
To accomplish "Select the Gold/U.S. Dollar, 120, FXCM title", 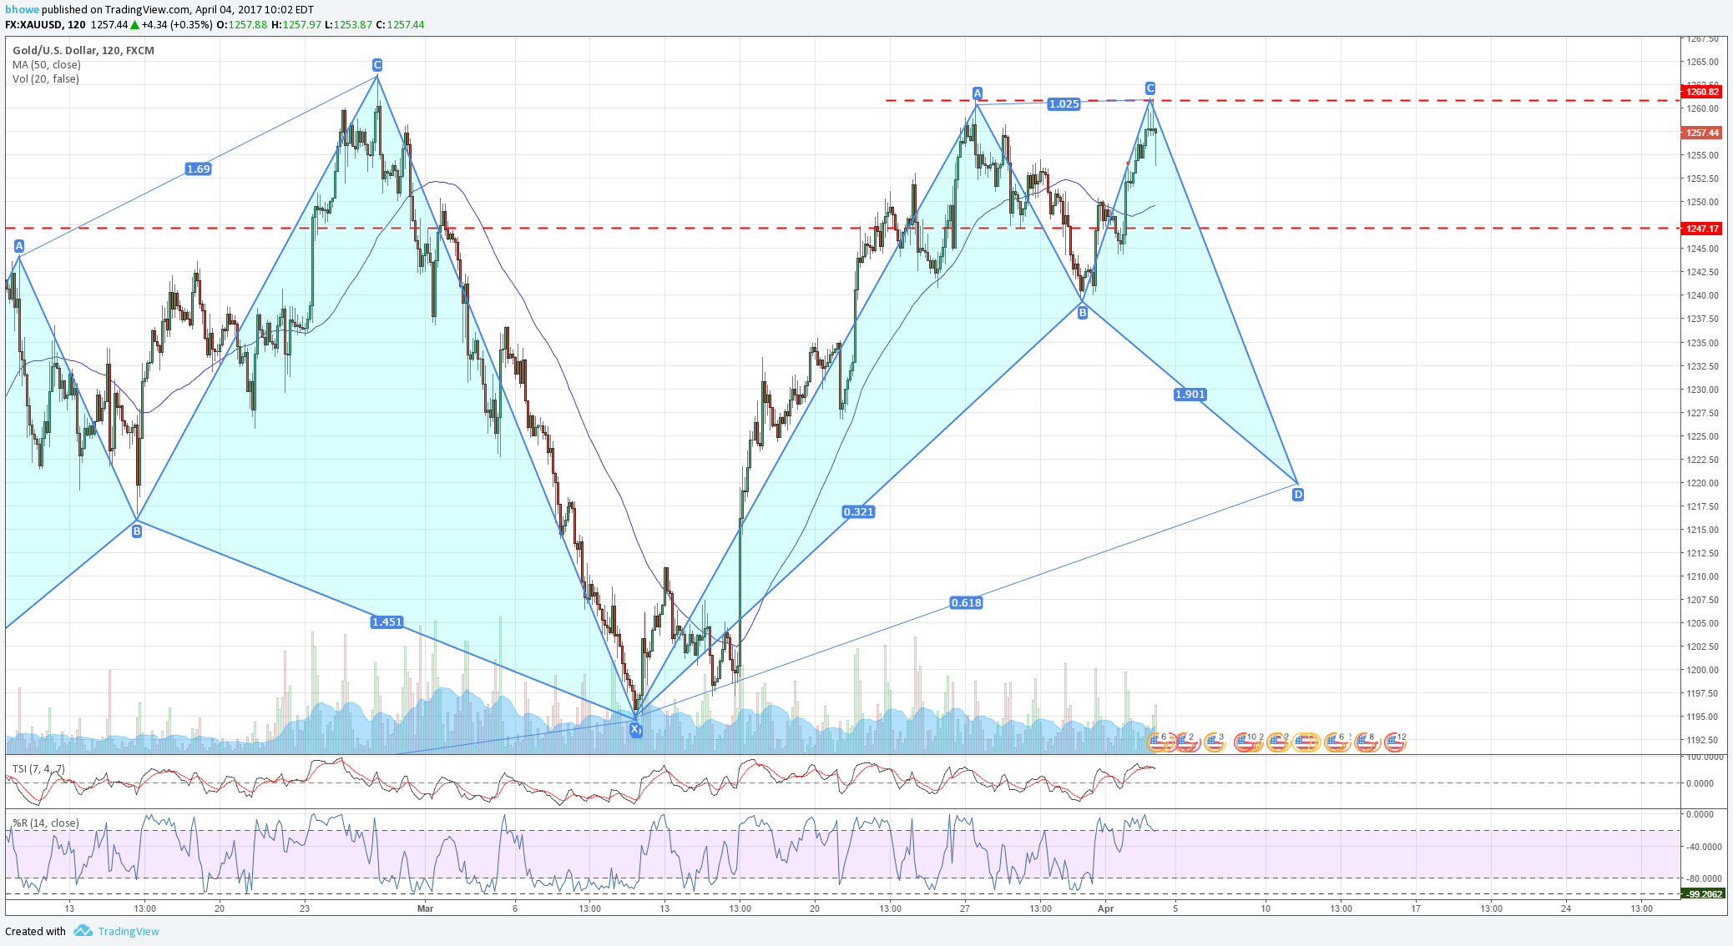I will pos(83,50).
